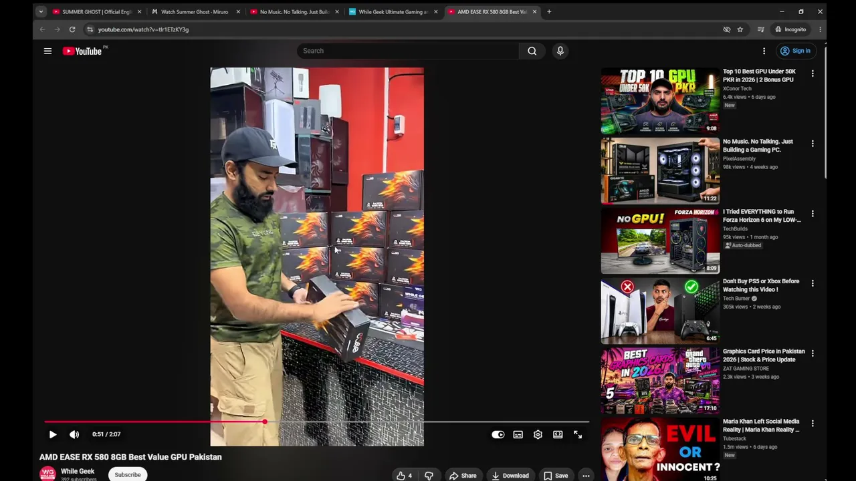Play the paused video

click(x=53, y=434)
